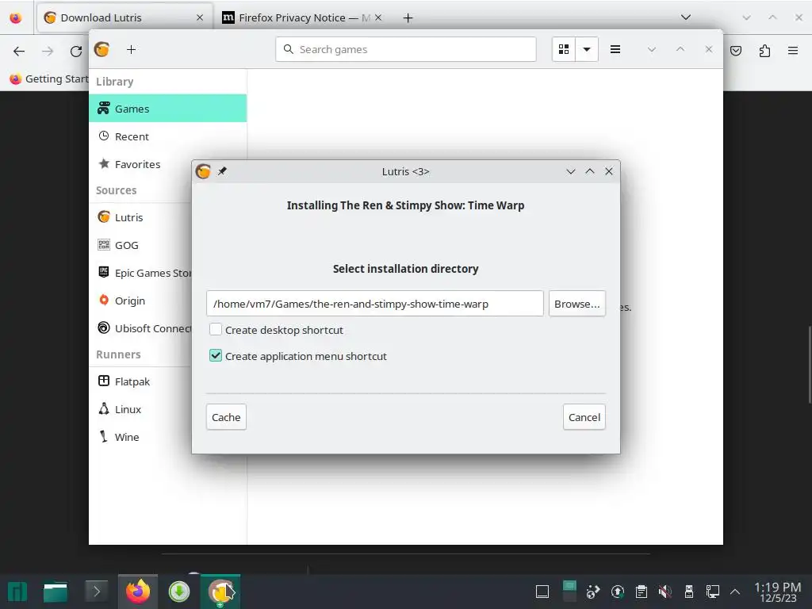Click the Browse... button
The image size is (812, 609).
pyautogui.click(x=577, y=304)
